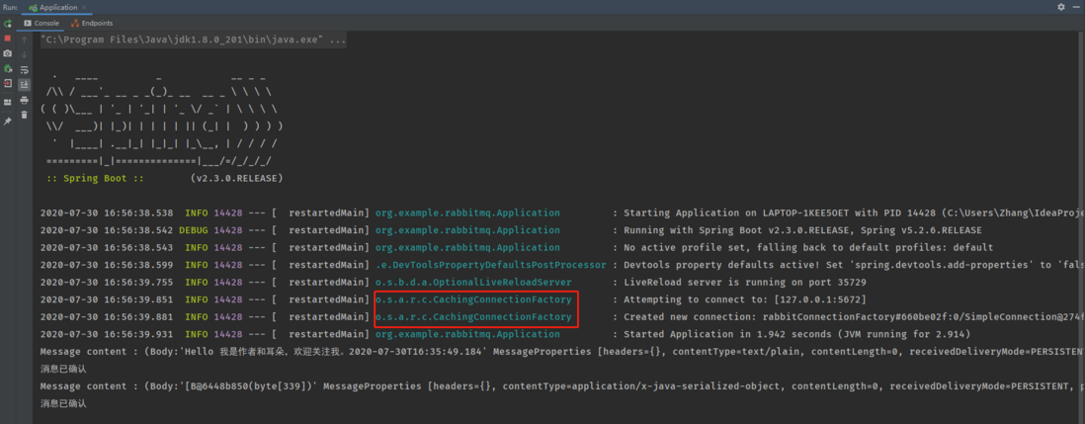Close the Application run tab
Screen dimensions: 1085x424
pyautogui.click(x=85, y=8)
